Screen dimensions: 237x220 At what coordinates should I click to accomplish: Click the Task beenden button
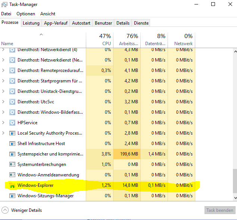[220, 210]
